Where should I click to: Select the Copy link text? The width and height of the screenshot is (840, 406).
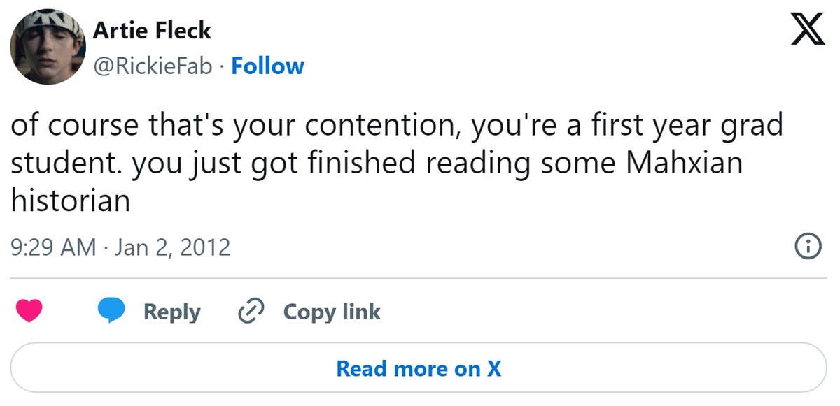click(332, 312)
